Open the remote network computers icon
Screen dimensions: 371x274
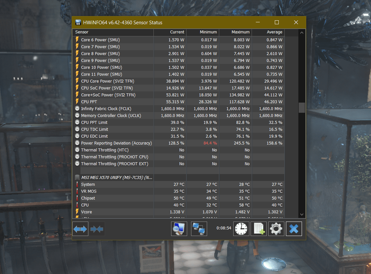(x=199, y=229)
